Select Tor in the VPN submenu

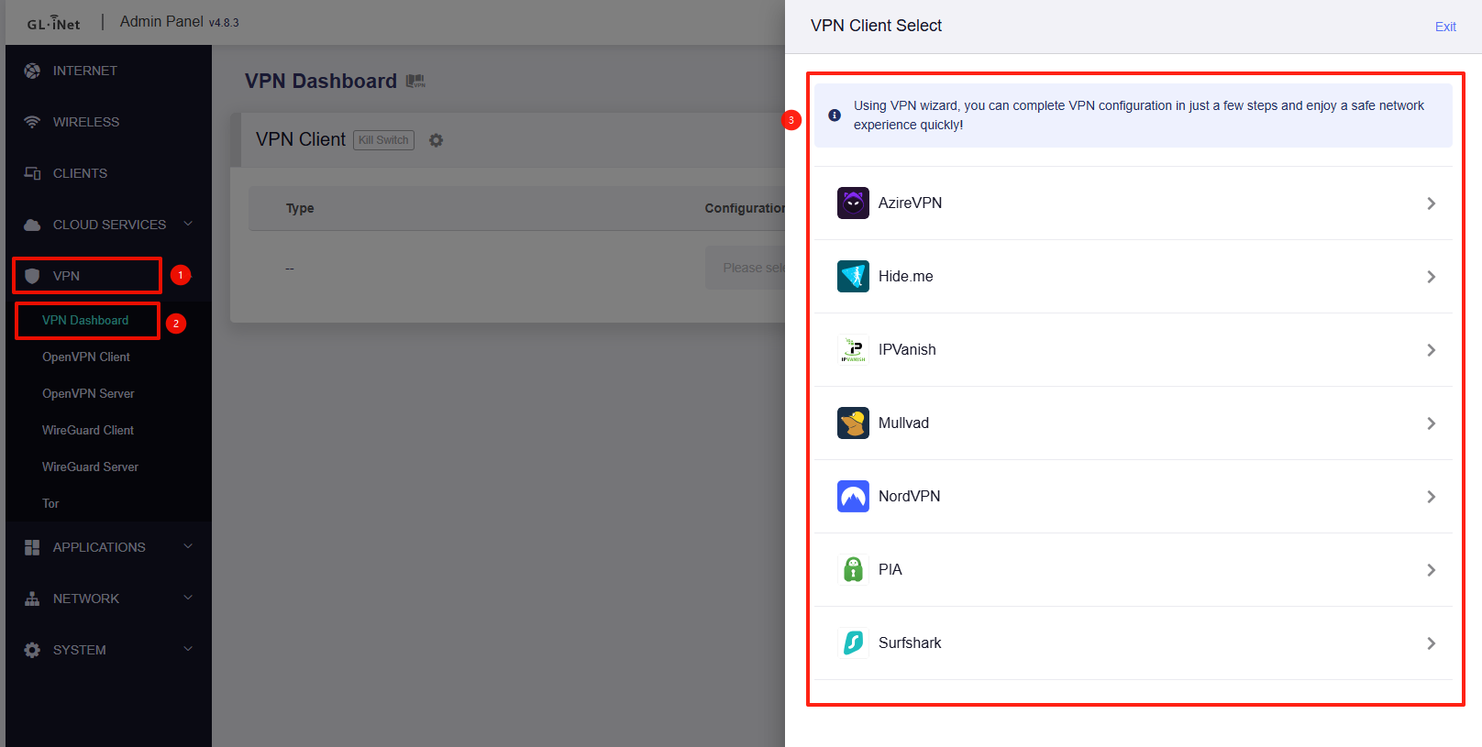[x=50, y=503]
